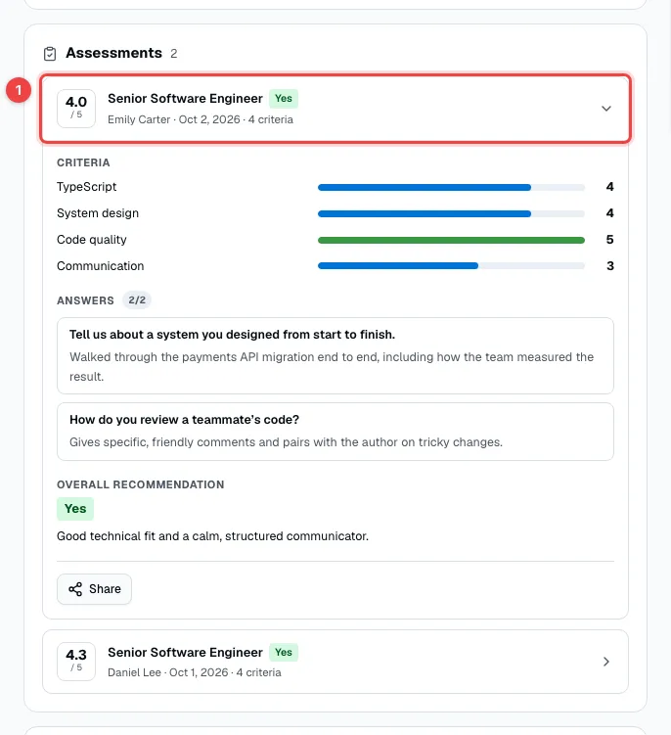
Task: Click the Yes badge in Emily Carter's header
Action: 284,99
